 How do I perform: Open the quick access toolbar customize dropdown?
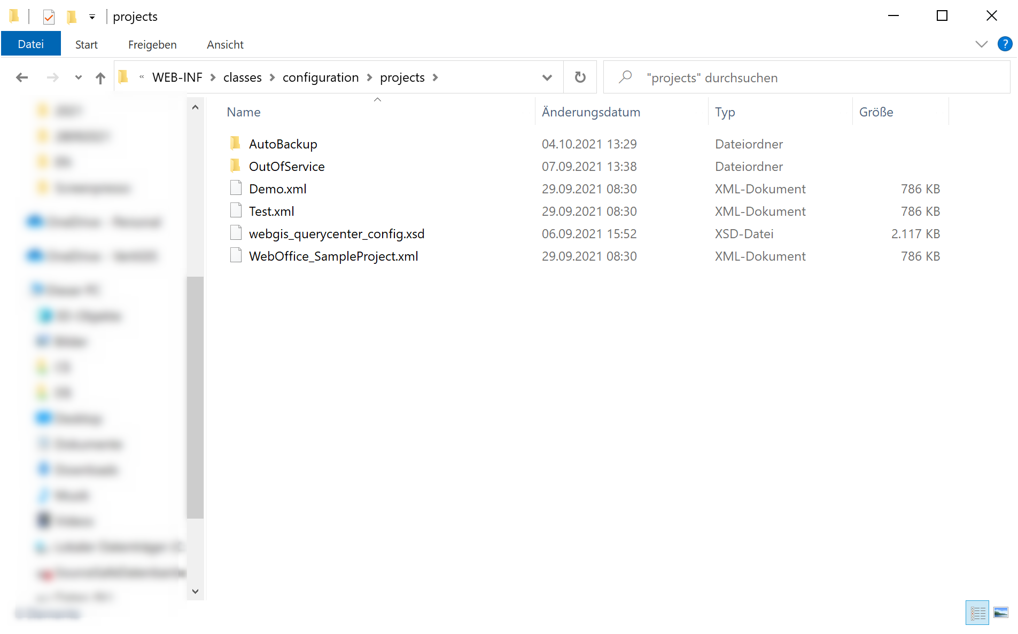92,17
